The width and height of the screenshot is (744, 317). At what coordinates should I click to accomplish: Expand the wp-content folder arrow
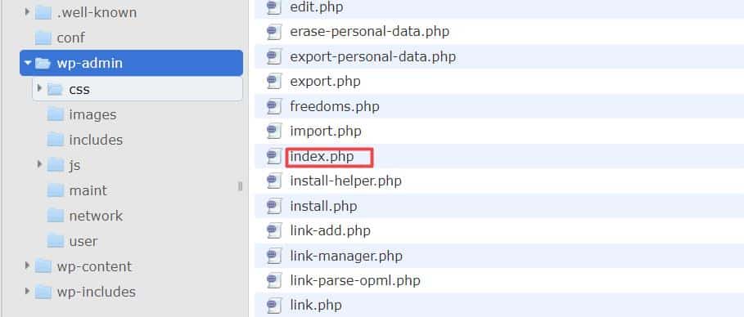click(x=28, y=266)
